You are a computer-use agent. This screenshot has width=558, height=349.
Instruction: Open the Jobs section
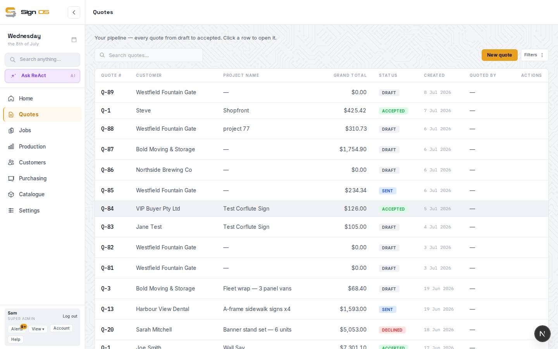[x=42, y=130]
